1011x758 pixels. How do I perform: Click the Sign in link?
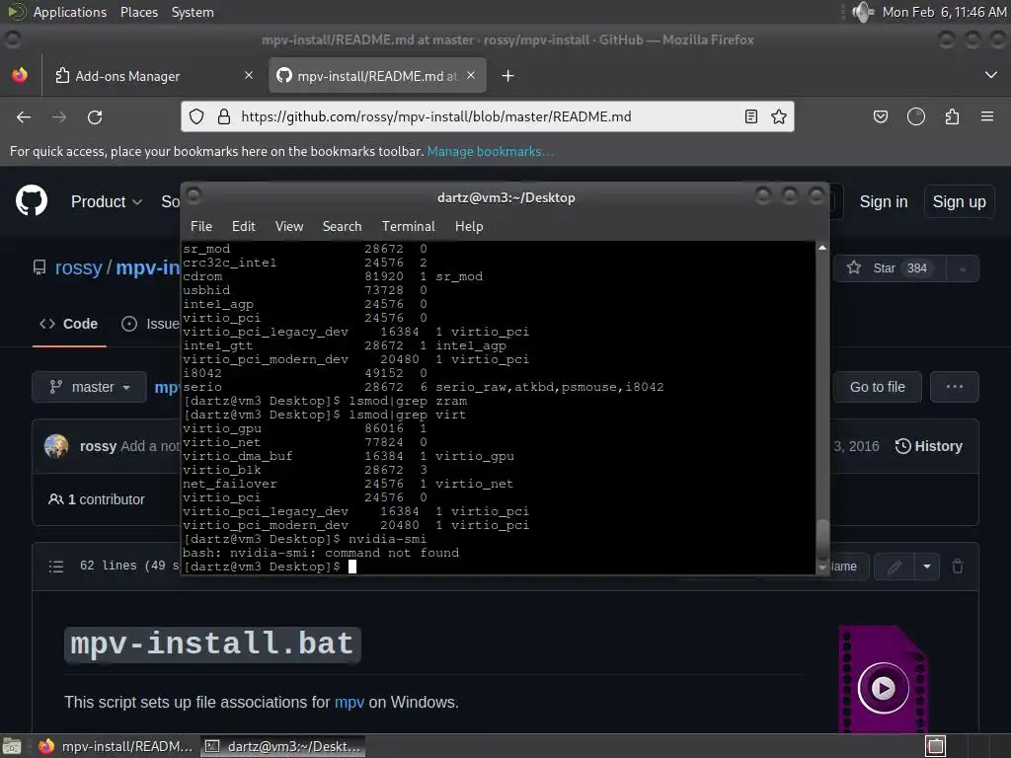coord(884,201)
